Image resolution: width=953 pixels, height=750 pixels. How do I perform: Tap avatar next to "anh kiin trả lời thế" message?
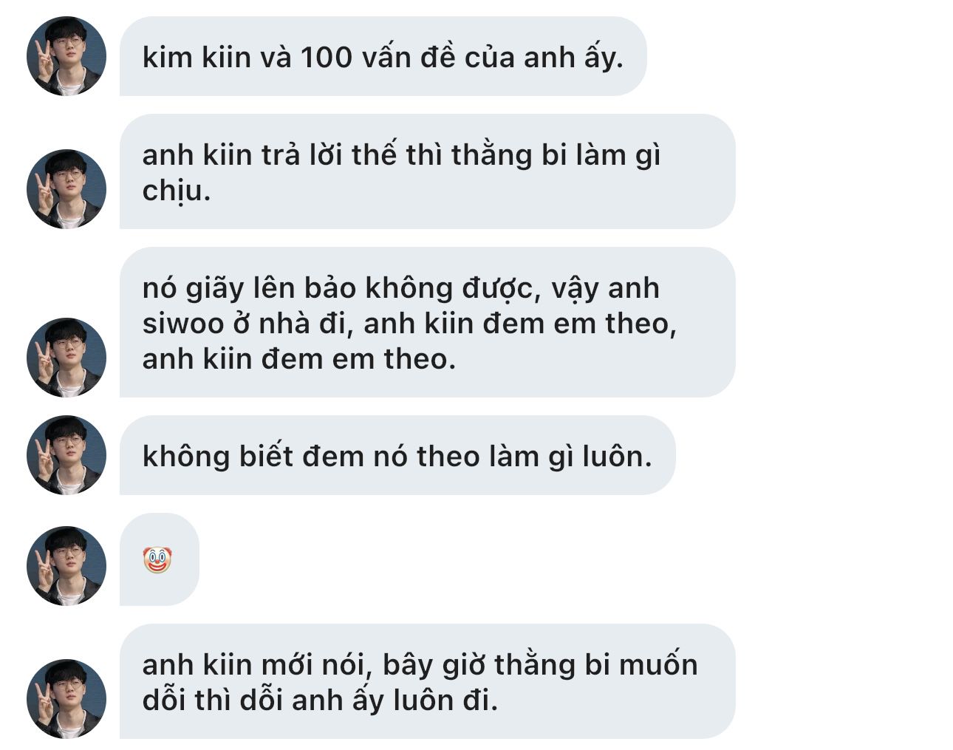[x=66, y=189]
